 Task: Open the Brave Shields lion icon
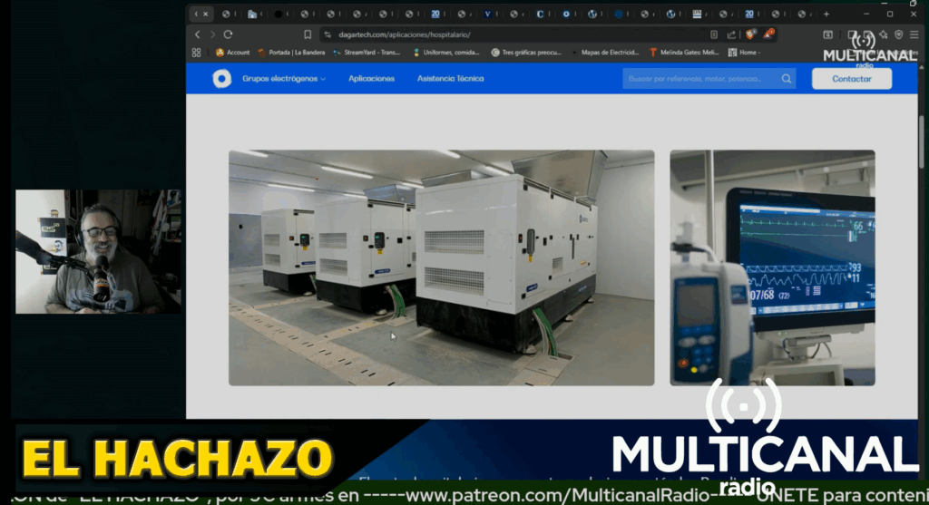[750, 34]
